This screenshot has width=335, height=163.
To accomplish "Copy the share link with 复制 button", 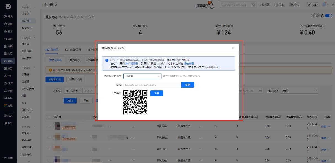I will pyautogui.click(x=187, y=85).
